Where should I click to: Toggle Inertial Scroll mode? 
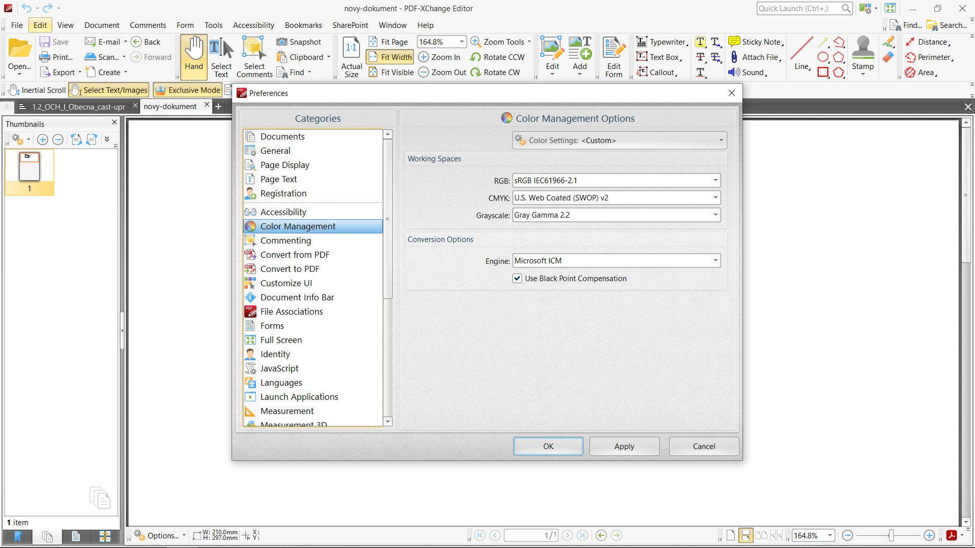click(37, 90)
